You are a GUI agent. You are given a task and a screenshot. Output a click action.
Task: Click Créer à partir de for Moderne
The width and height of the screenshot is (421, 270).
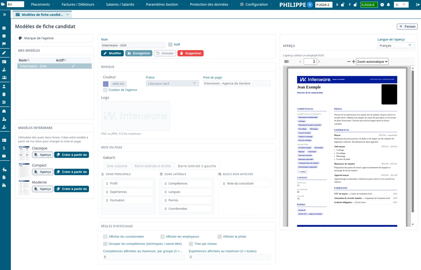click(72, 189)
